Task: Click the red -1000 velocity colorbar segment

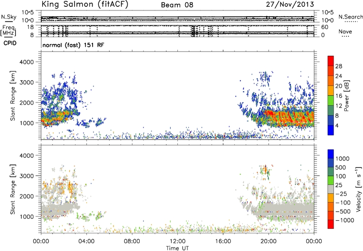Action: pyautogui.click(x=331, y=224)
